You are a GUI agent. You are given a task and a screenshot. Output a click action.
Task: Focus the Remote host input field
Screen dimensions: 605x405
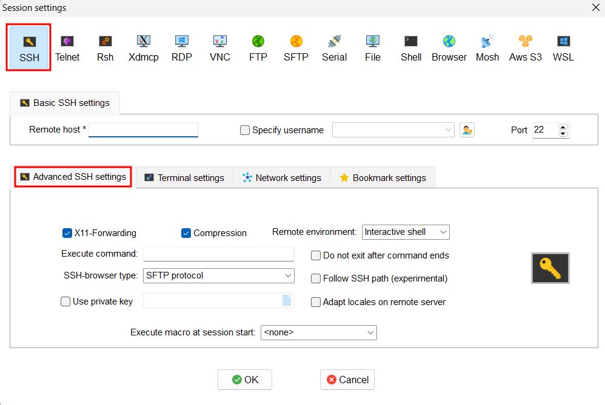[143, 130]
